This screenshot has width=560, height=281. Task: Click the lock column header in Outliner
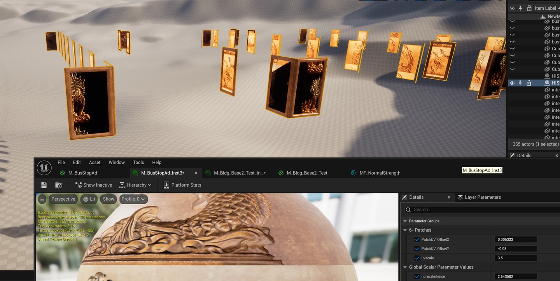[x=529, y=8]
